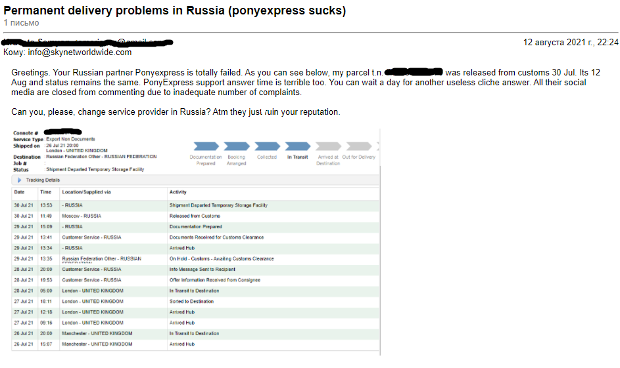Click the 'Export Non Documents' value
620x368 pixels.
click(71, 139)
